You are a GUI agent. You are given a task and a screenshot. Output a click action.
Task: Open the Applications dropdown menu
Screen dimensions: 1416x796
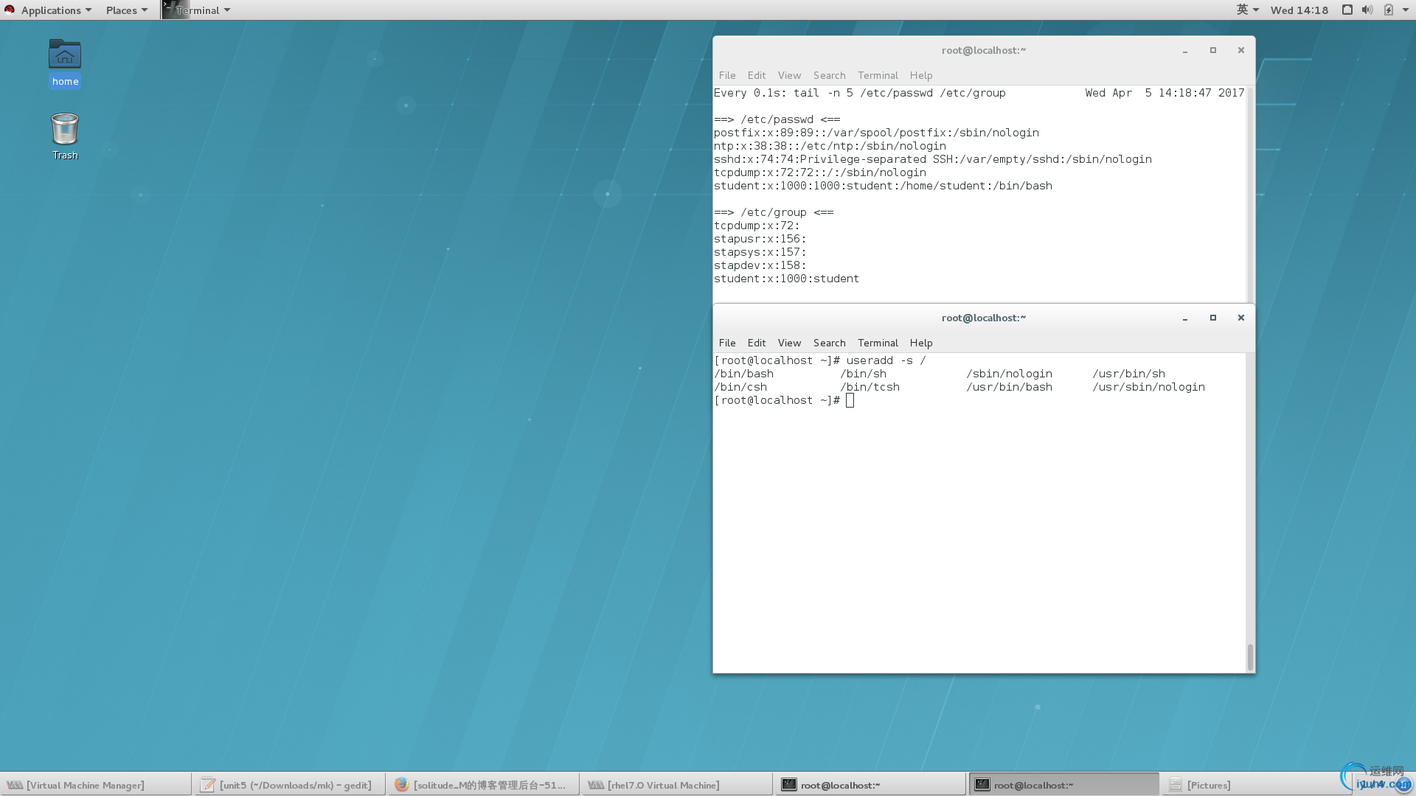coord(55,10)
